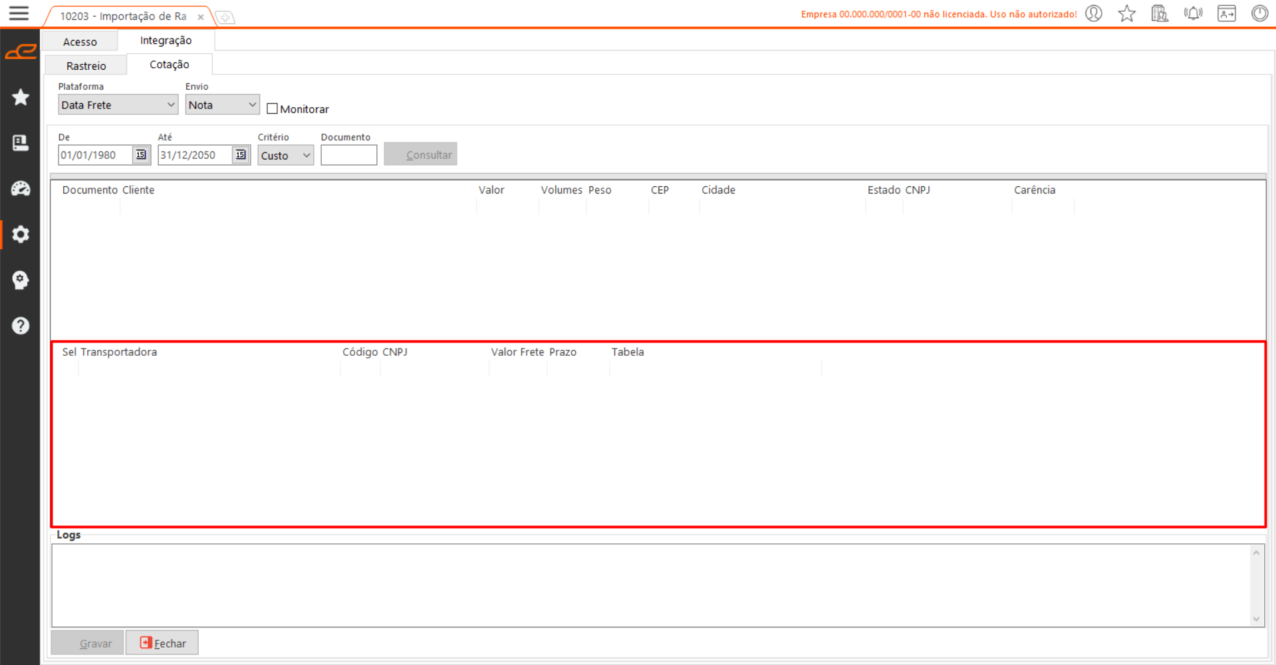
Task: Open the settings gear in sidebar
Action: coord(21,234)
